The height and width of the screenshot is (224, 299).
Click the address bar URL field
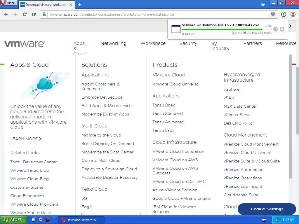(157, 15)
